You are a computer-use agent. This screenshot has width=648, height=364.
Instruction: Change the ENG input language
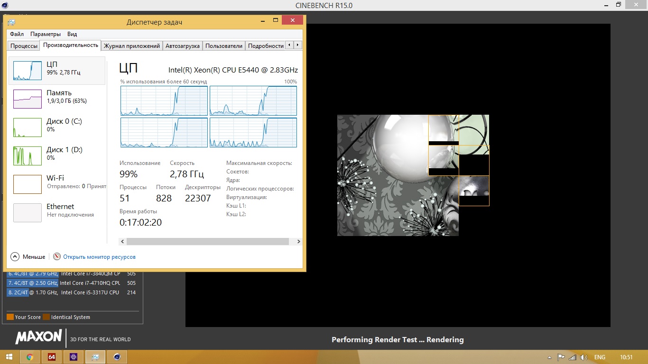pos(600,357)
